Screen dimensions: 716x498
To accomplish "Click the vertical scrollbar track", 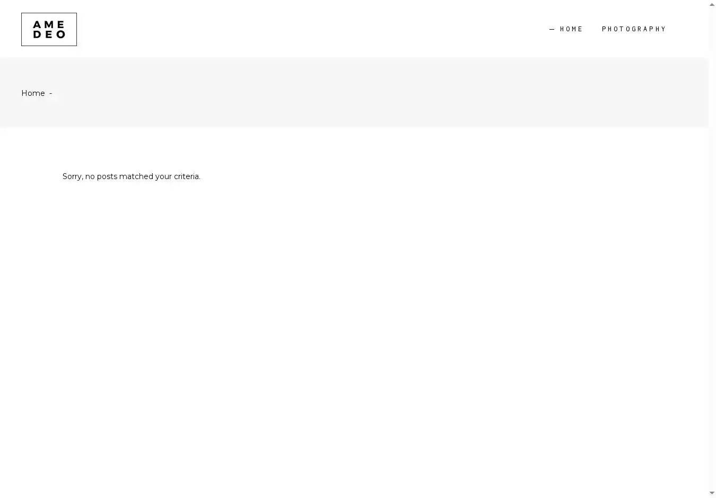I will (x=712, y=249).
